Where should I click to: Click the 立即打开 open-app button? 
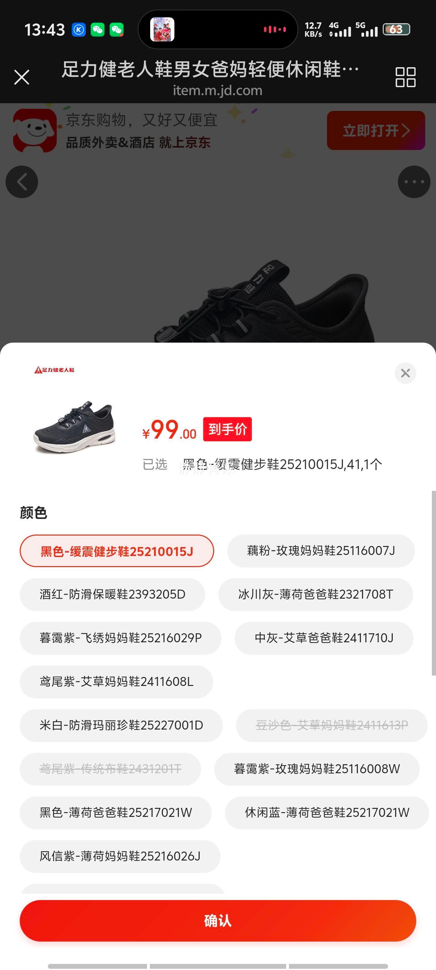tap(376, 131)
